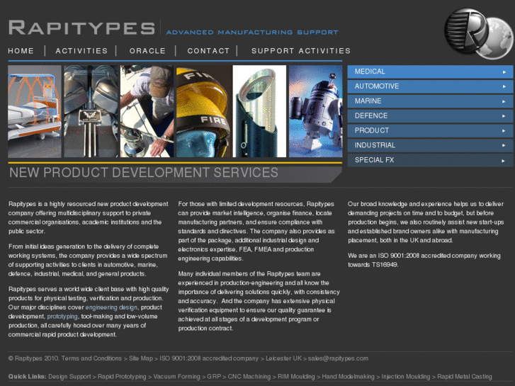Click the Advanced Manufacturing Support tagline

pos(252,32)
